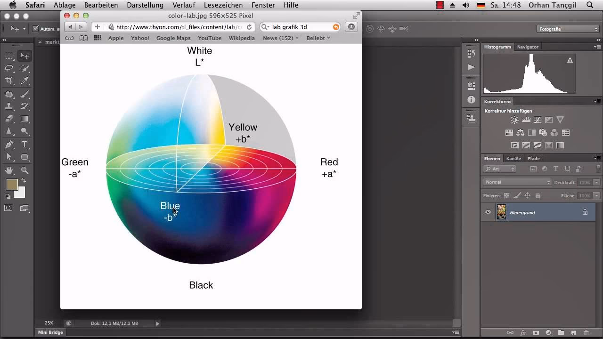Select the Quick Selection tool

(x=24, y=68)
